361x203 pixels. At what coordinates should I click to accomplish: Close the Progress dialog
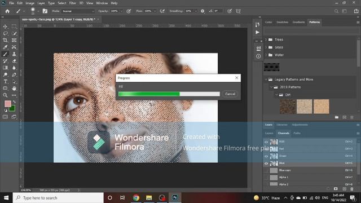pyautogui.click(x=237, y=78)
